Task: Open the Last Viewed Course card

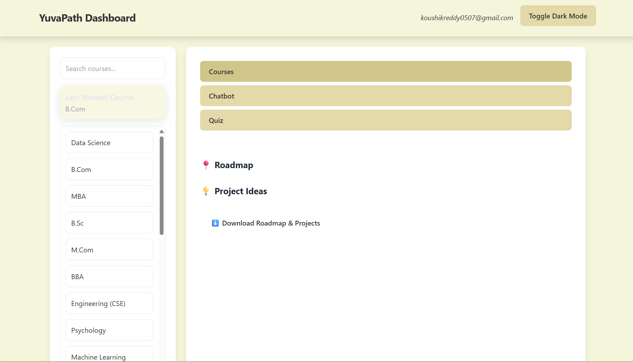Action: click(x=112, y=102)
